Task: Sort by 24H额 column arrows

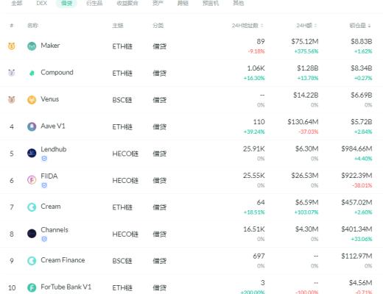Action: coord(315,26)
